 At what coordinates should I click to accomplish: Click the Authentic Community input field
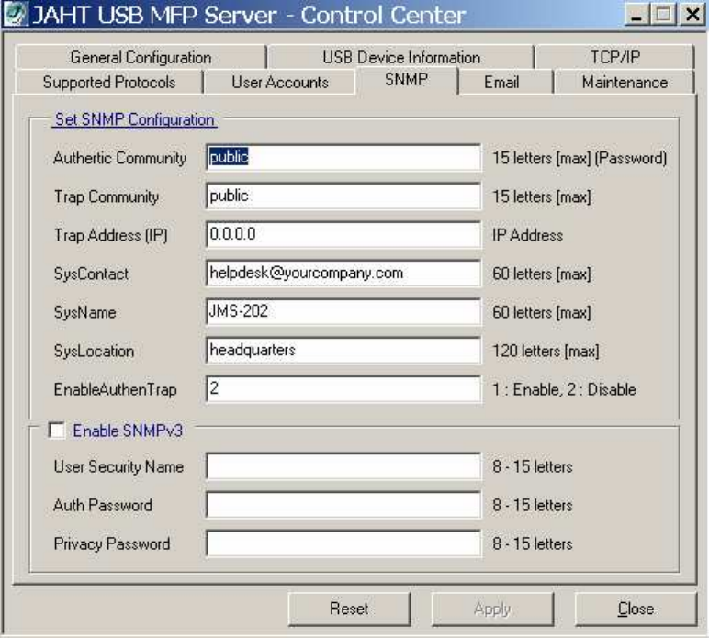(343, 158)
